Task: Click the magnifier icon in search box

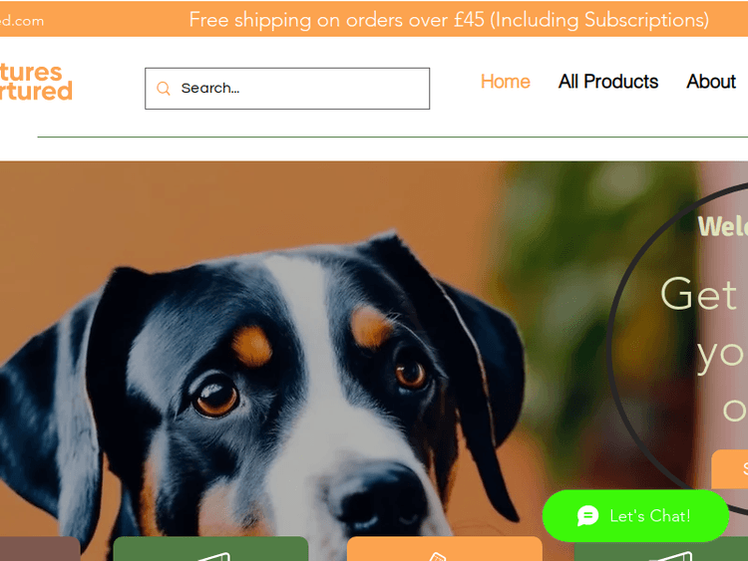Action: click(x=164, y=88)
